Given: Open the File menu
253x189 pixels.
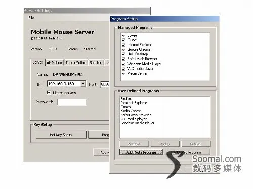Looking at the screenshot, I should pyautogui.click(x=31, y=17).
